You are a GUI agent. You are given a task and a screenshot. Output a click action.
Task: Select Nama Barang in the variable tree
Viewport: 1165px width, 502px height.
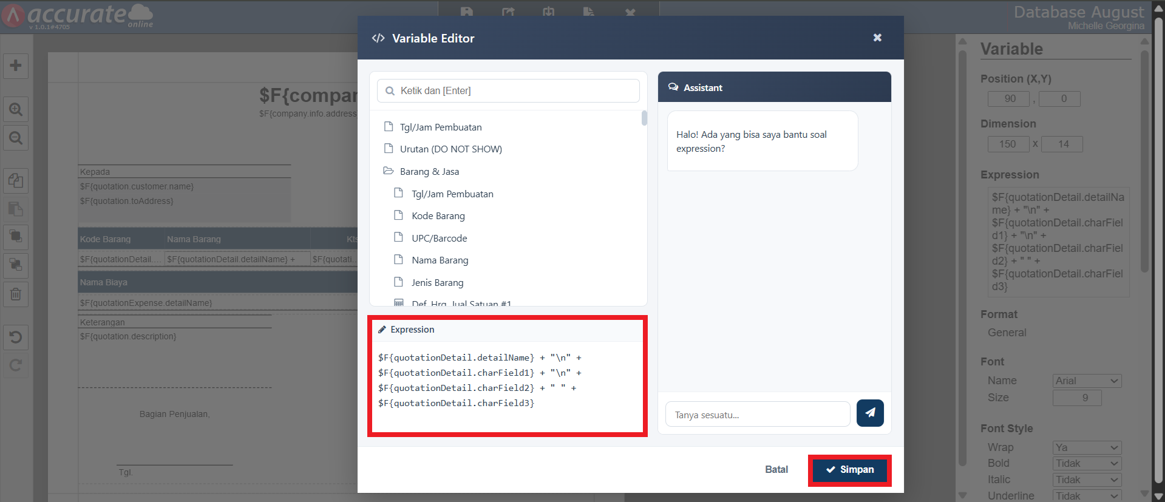coord(440,260)
